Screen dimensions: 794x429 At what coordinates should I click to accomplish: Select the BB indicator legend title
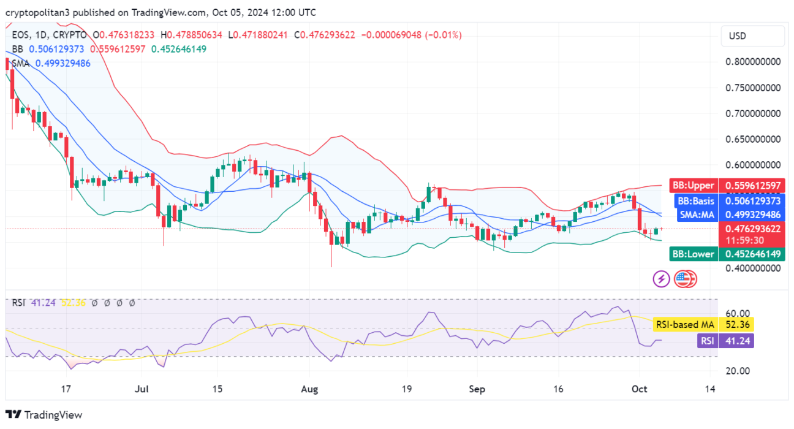coord(18,49)
